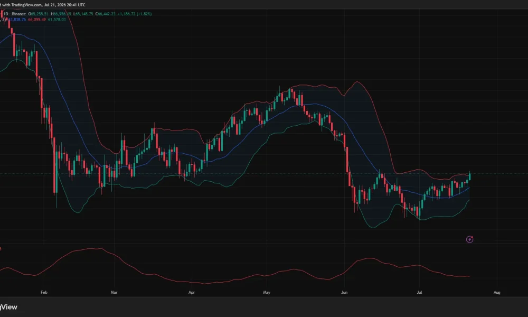Click the green lower band value 61,578.03

[56, 20]
